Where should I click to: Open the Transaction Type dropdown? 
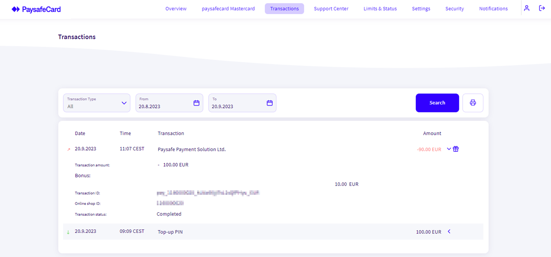pos(97,103)
